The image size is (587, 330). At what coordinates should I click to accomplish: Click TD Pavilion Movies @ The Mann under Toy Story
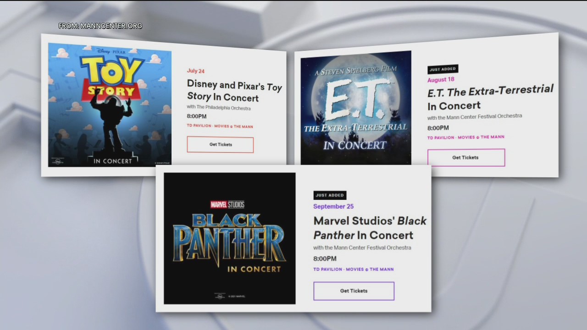click(220, 126)
